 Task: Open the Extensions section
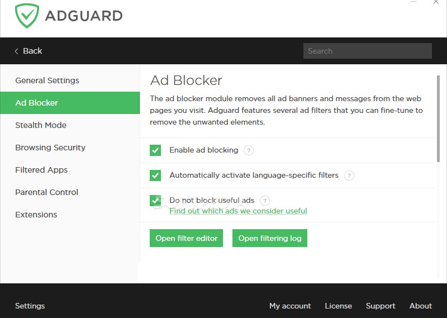pos(70,215)
